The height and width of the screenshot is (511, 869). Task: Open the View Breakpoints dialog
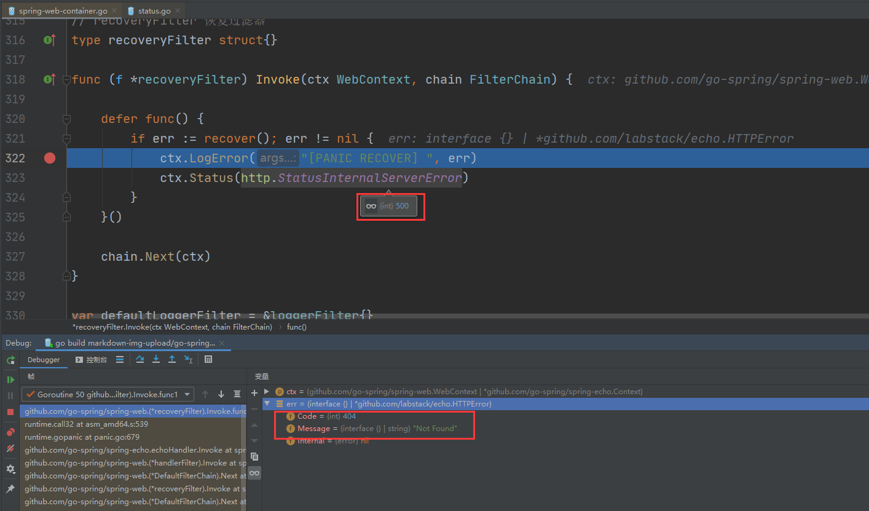[x=10, y=432]
